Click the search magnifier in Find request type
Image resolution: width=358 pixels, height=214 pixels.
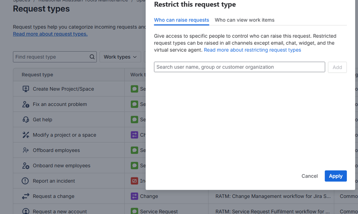click(92, 57)
